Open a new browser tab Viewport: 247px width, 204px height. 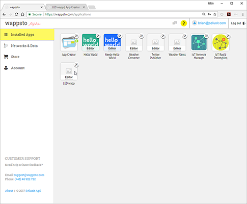92,7
